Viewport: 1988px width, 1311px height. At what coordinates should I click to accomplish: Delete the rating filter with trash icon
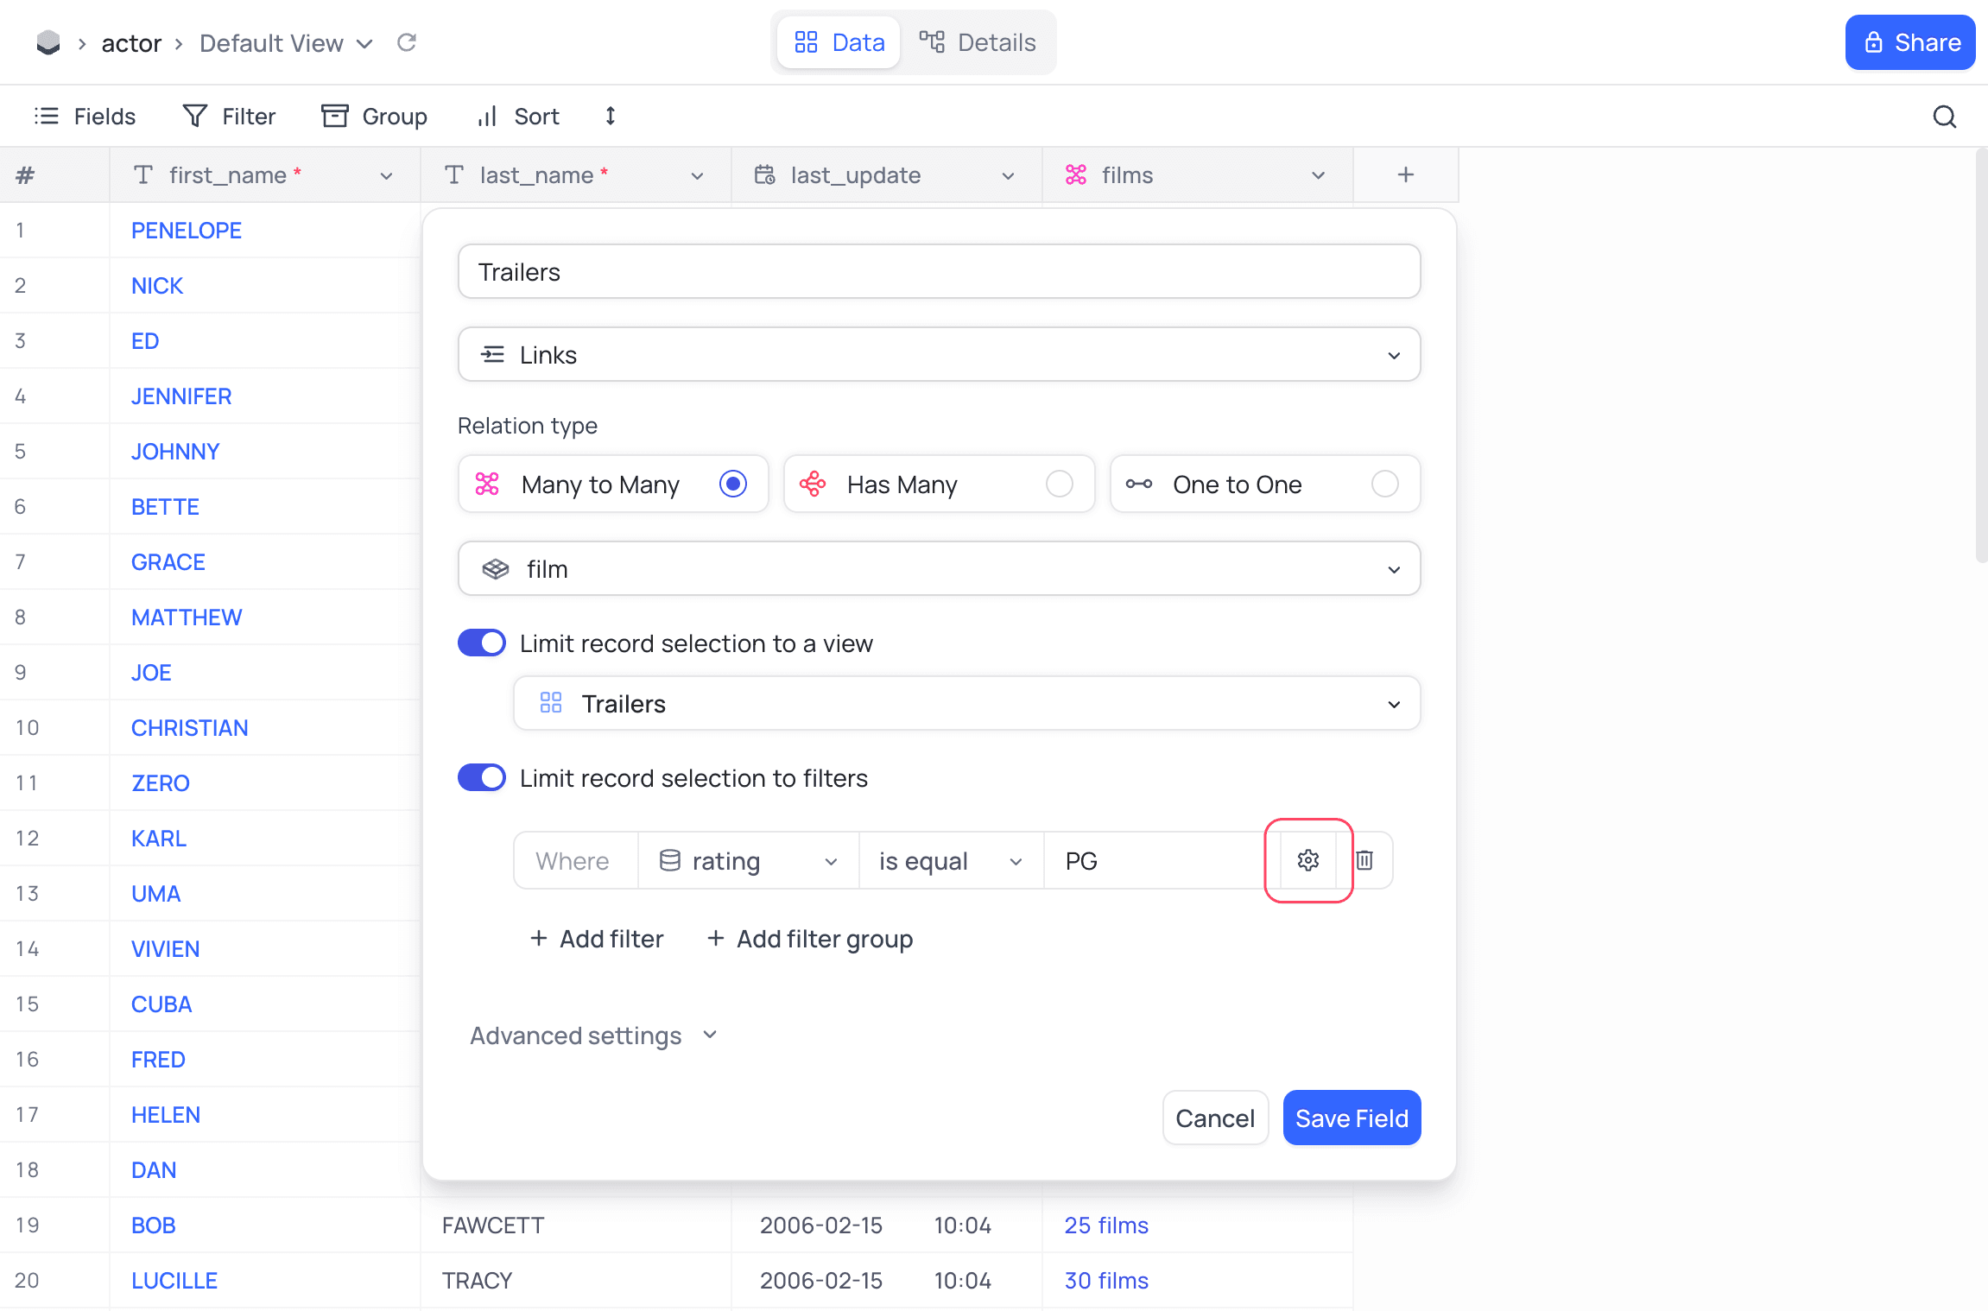tap(1364, 860)
